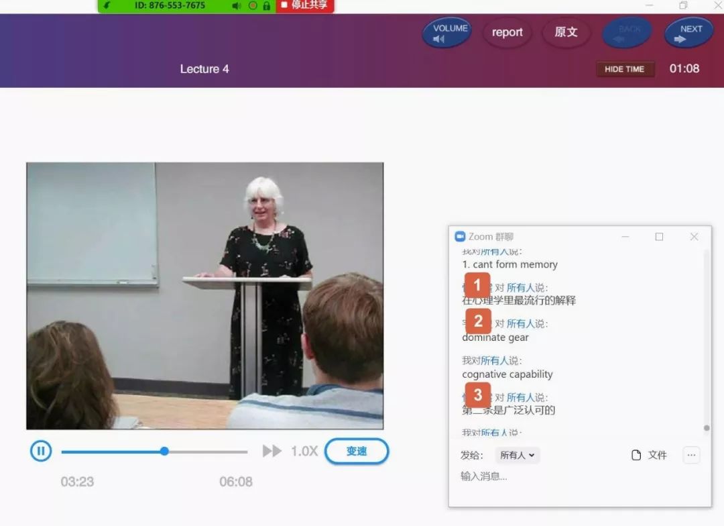This screenshot has height=526, width=724.
Task: Restore the main application window
Action: pos(683,5)
